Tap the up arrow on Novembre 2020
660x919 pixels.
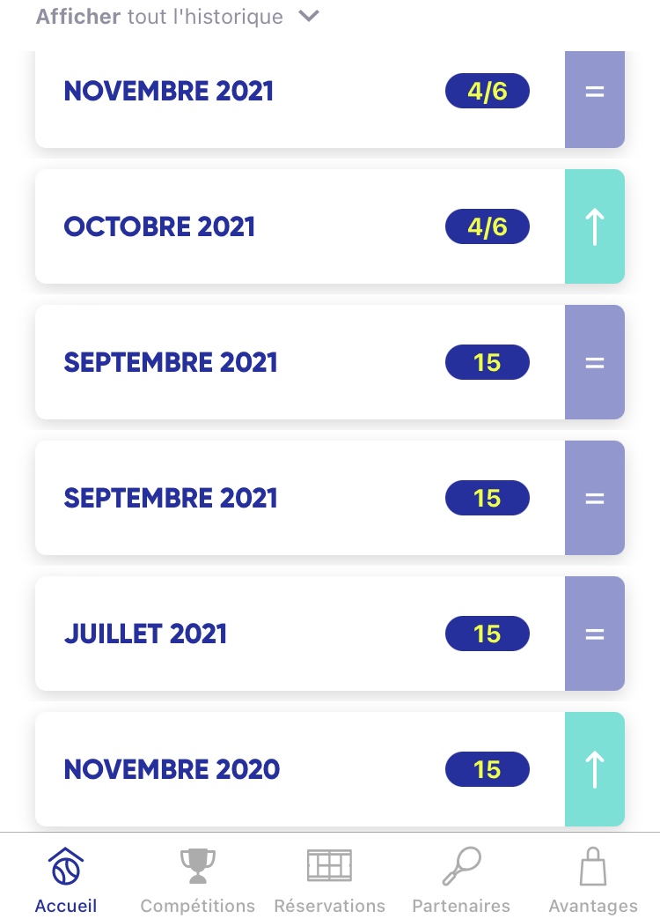click(x=595, y=769)
